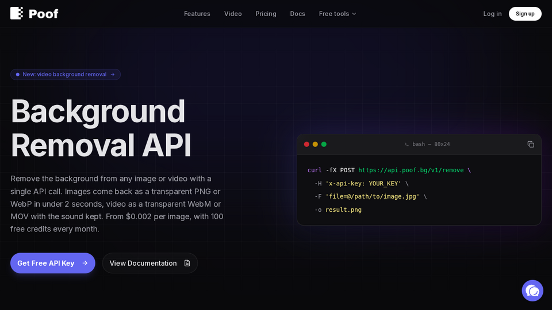
Task: Open View Documentation button
Action: coord(150,263)
